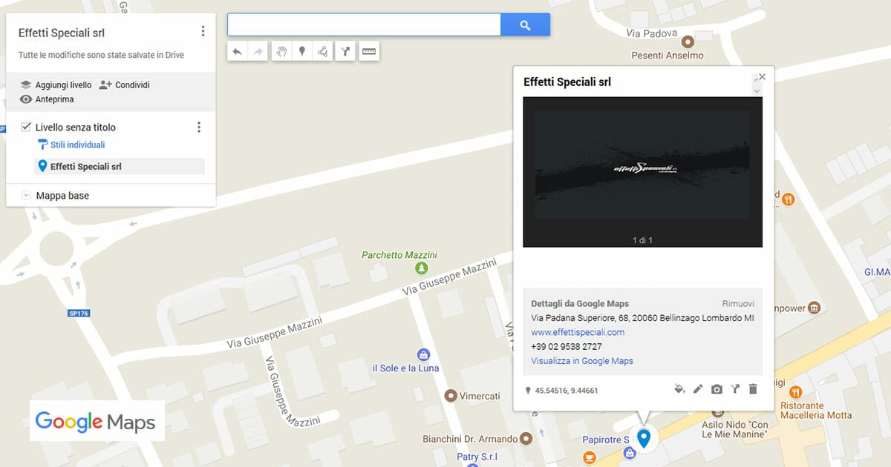The width and height of the screenshot is (891, 467).
Task: Click the Condividi option
Action: pos(124,85)
